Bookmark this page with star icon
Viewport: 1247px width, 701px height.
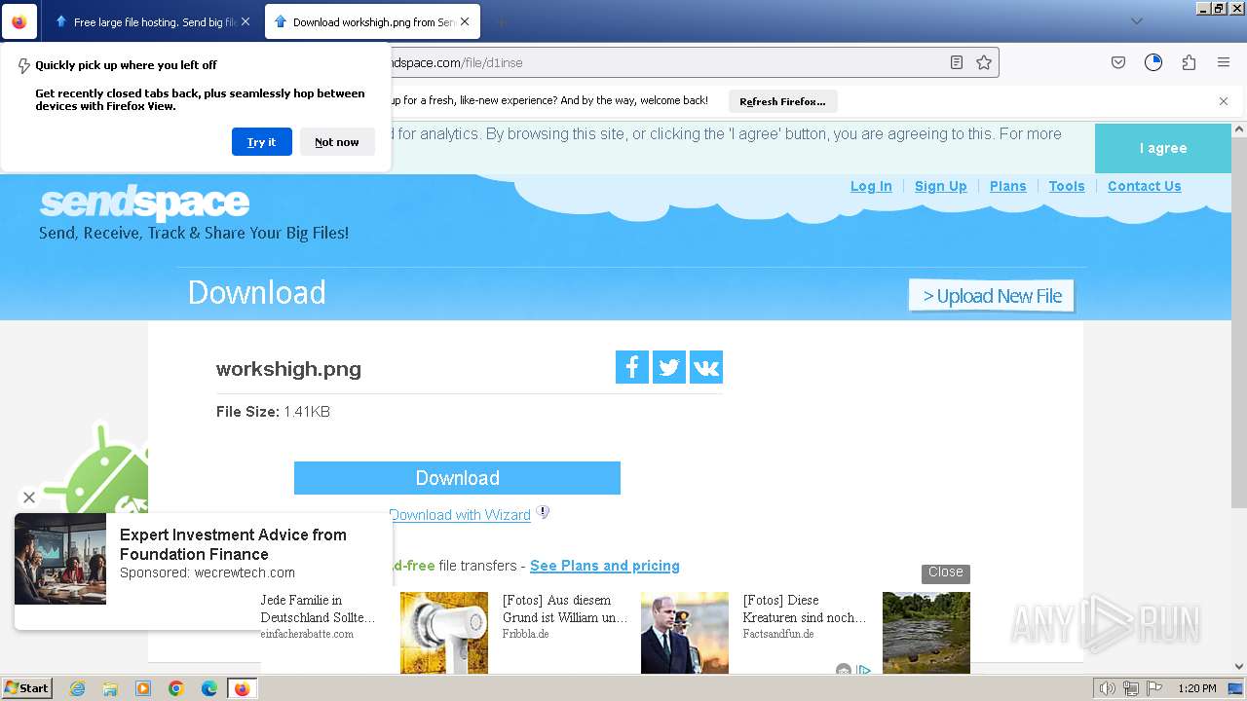[984, 62]
